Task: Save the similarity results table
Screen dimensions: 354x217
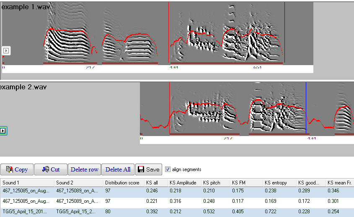Action: pos(149,169)
